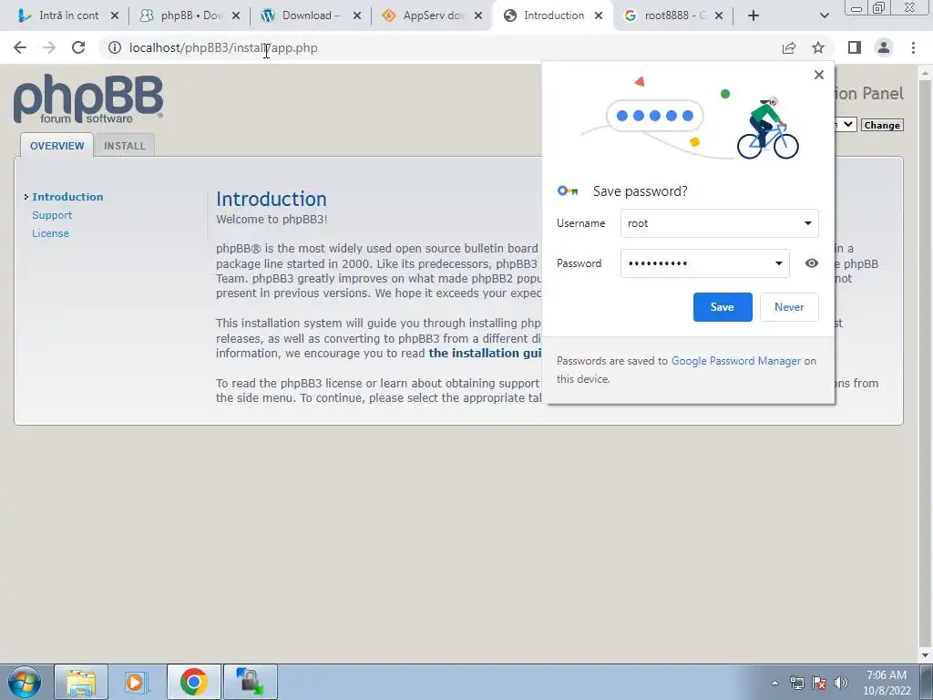Click the address bar URL
Screen dimensions: 933x700
tap(223, 47)
